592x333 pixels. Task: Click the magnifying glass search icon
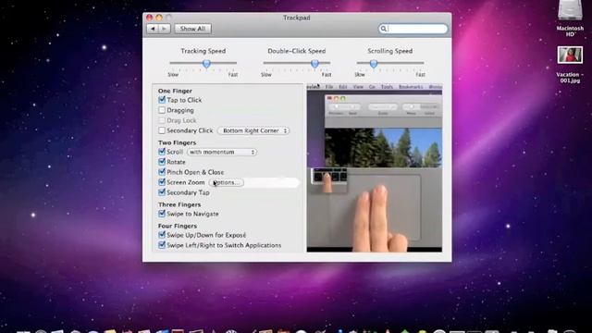tap(383, 29)
